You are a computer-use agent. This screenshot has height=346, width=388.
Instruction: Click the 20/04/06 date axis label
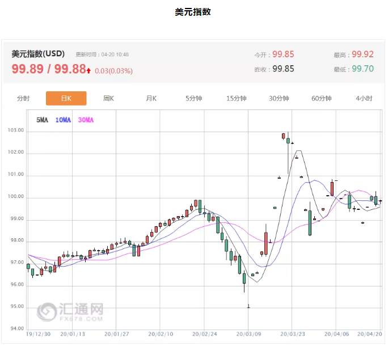(x=336, y=334)
